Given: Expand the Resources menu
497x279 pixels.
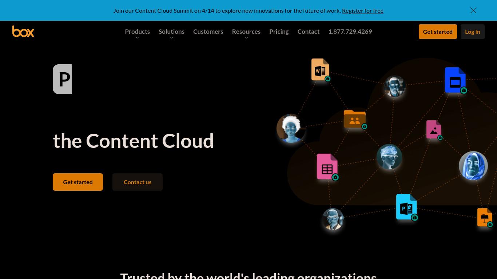Looking at the screenshot, I should click(246, 32).
